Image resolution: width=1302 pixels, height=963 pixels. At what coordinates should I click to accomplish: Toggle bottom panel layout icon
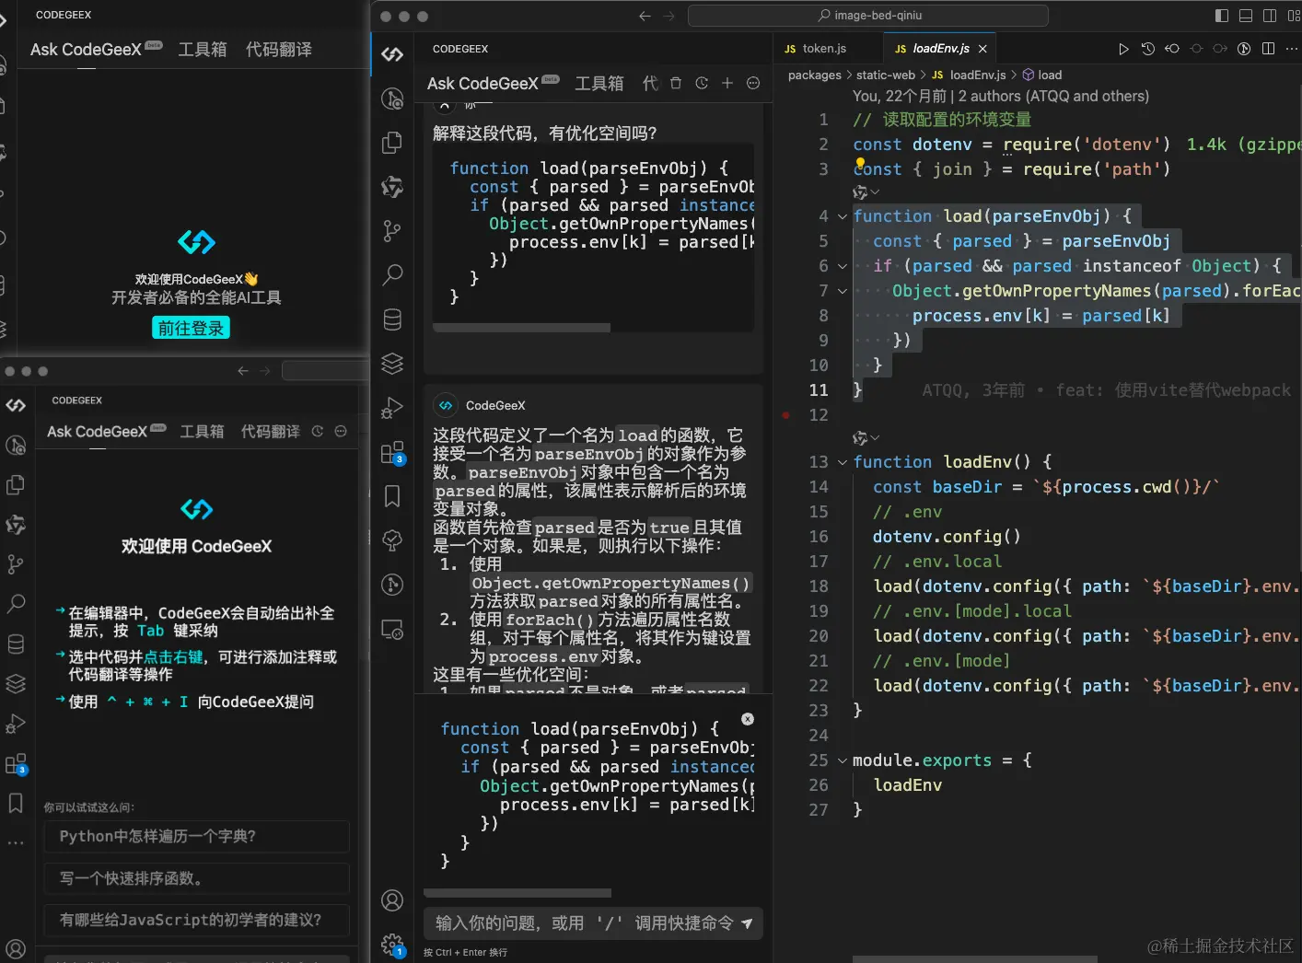(x=1246, y=16)
